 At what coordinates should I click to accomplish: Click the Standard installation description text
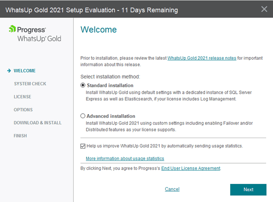[x=169, y=96]
